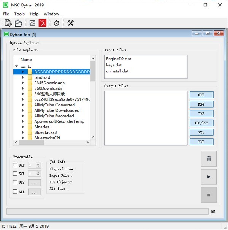Viewport: 228px width, 230px height.
Task: Select the 360驱动大师目录 folder
Action: click(49, 94)
